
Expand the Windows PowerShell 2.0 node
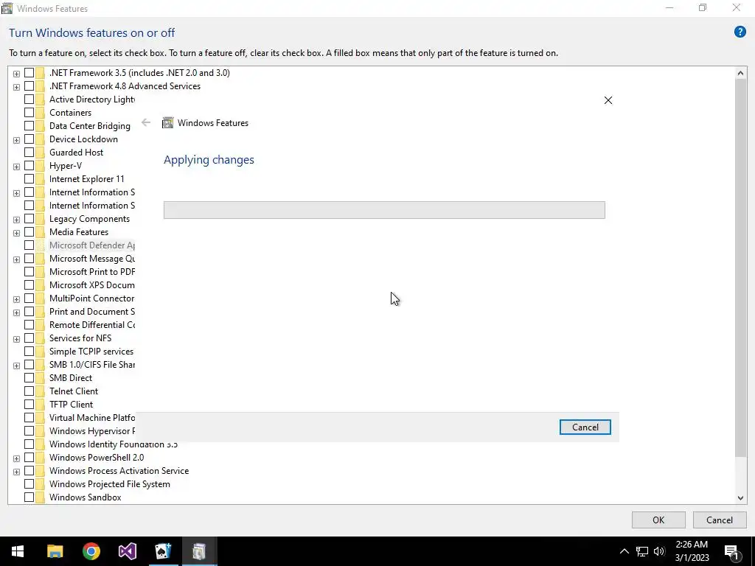[x=16, y=458]
